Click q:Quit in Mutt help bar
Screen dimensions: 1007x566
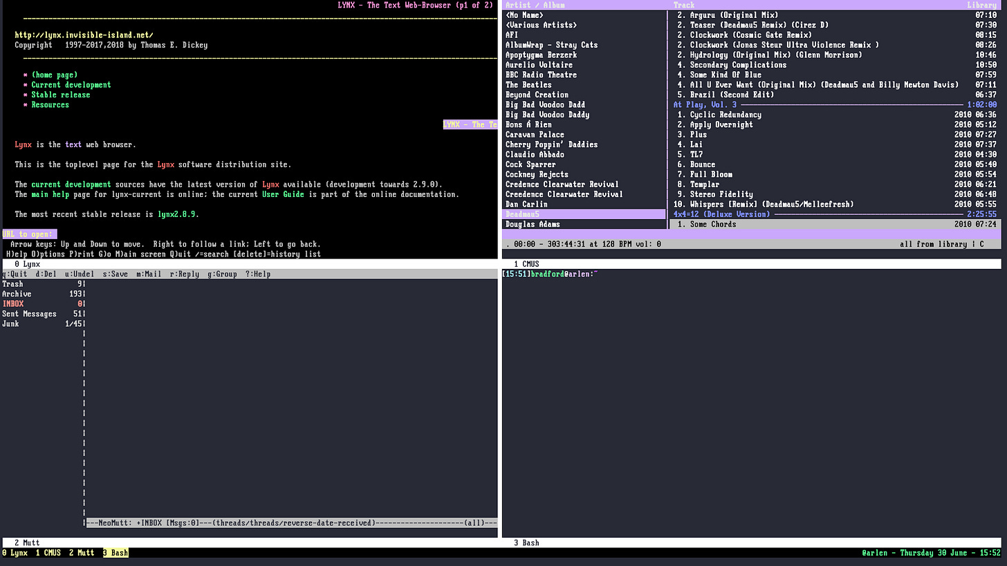click(x=15, y=274)
